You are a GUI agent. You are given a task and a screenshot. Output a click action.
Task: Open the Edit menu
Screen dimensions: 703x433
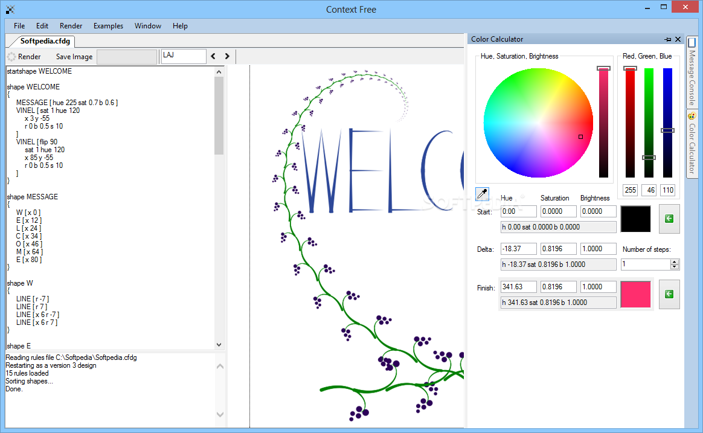[x=42, y=26]
